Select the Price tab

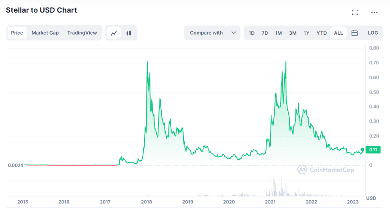(x=17, y=33)
